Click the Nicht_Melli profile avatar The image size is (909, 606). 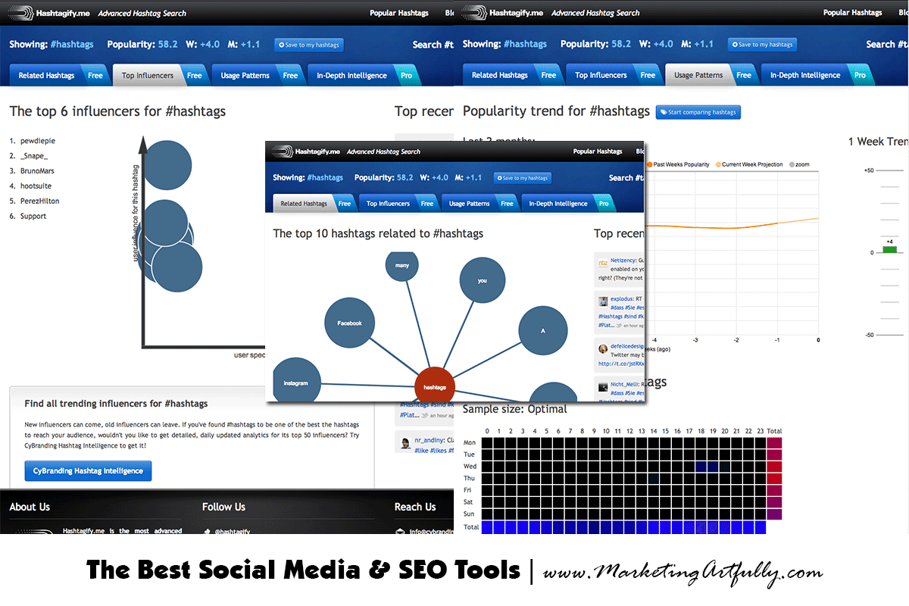click(603, 387)
